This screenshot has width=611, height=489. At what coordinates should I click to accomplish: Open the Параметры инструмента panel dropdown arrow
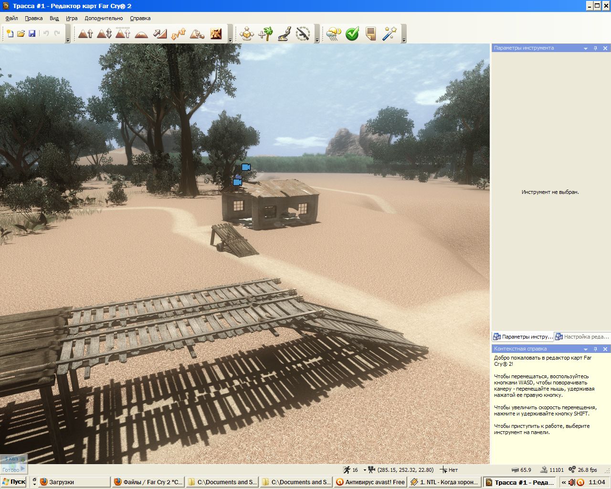pyautogui.click(x=586, y=48)
